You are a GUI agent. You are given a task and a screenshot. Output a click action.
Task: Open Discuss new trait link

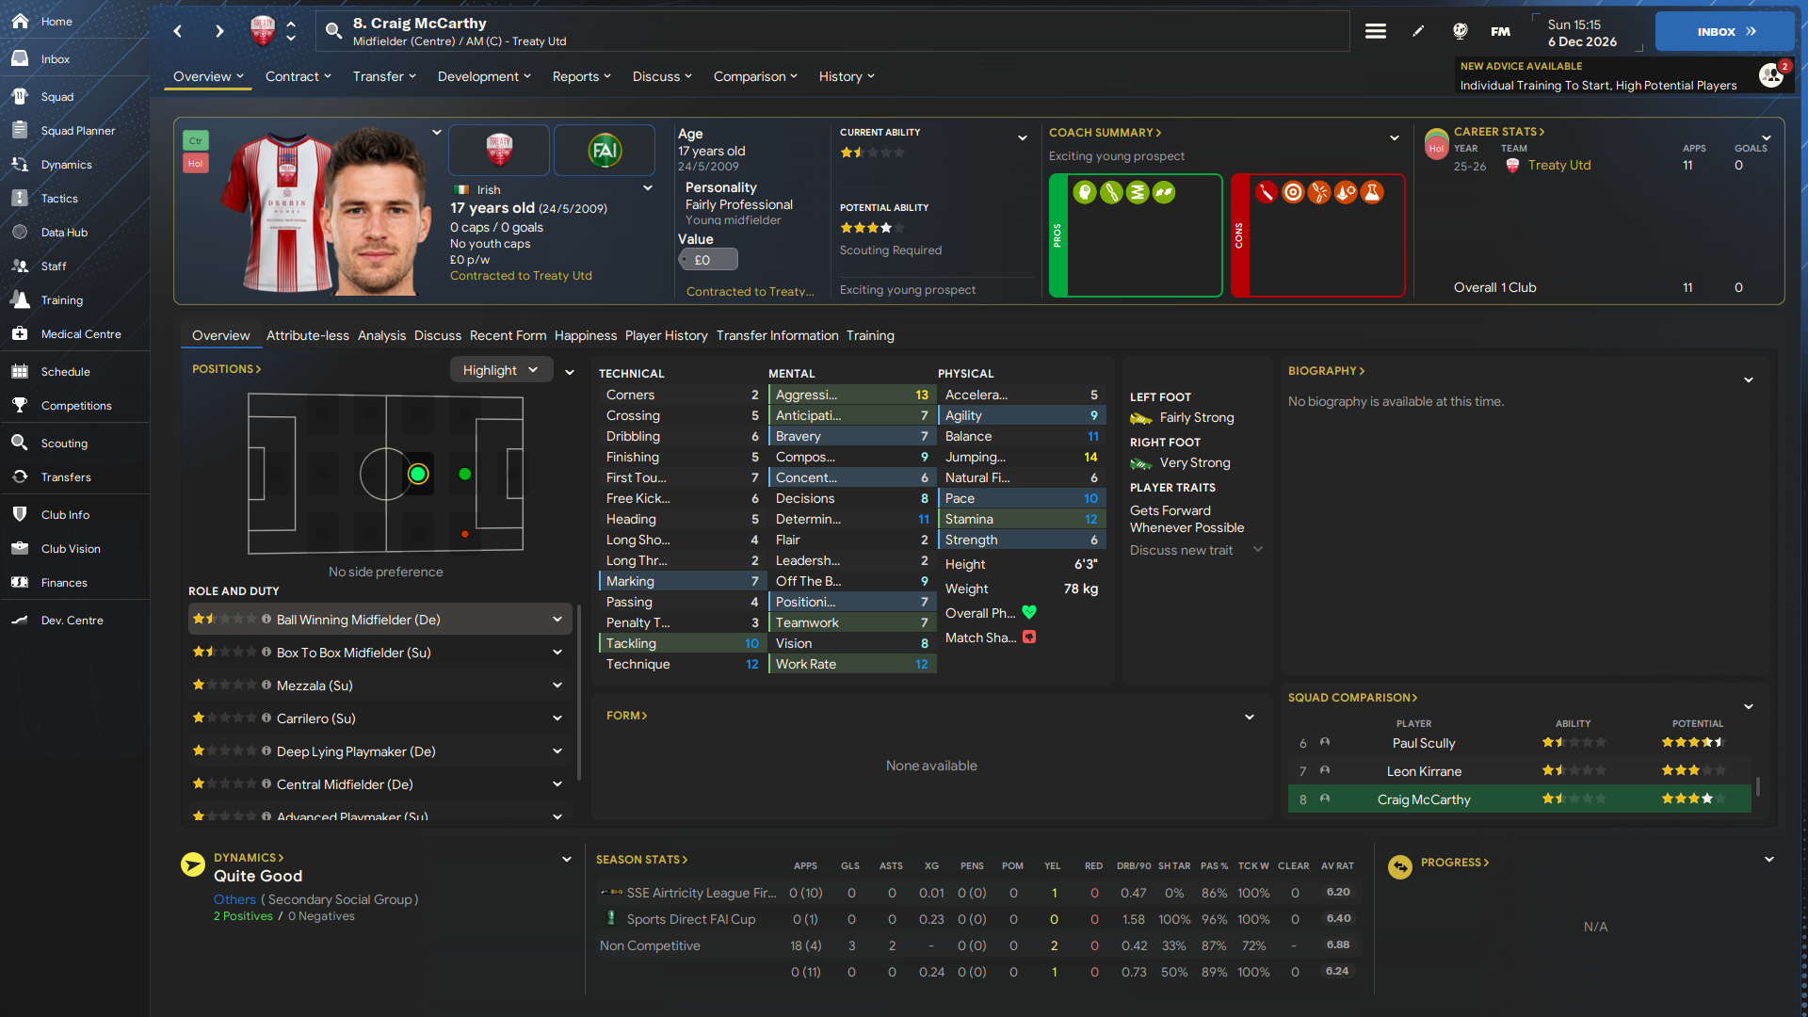click(1181, 550)
